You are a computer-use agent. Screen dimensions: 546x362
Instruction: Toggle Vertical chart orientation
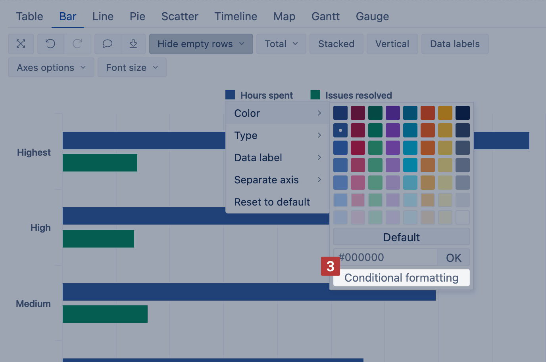pos(392,44)
